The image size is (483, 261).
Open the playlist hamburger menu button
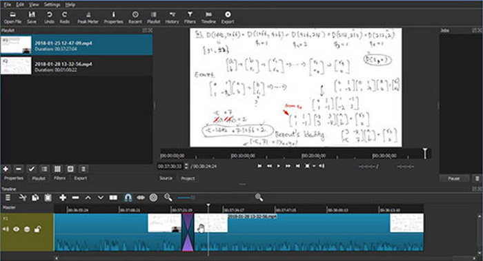(x=83, y=169)
